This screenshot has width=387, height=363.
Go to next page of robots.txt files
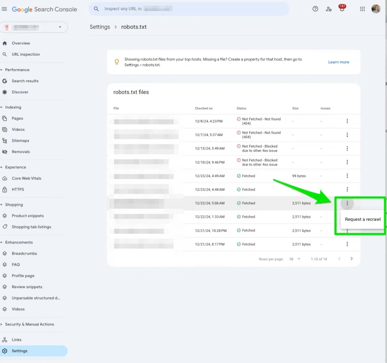pyautogui.click(x=352, y=259)
